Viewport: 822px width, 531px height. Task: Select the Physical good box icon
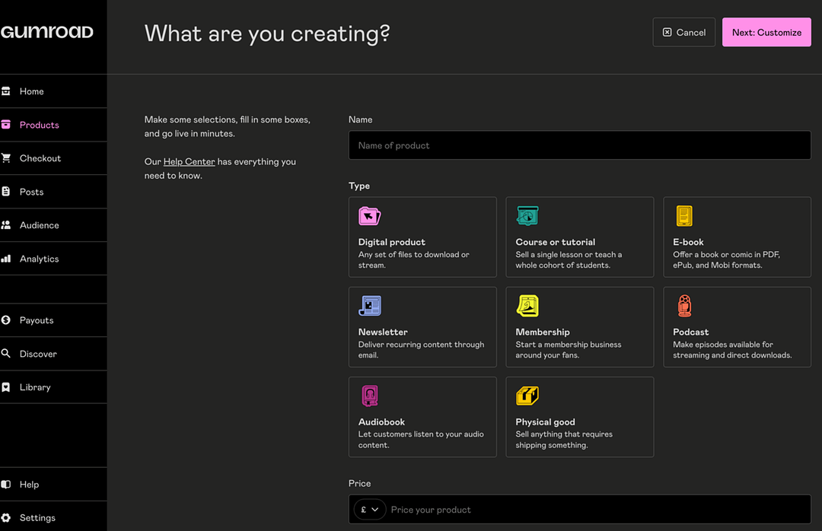click(527, 396)
